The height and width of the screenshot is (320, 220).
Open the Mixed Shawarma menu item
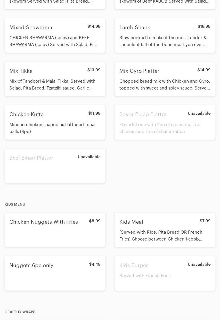[55, 35]
